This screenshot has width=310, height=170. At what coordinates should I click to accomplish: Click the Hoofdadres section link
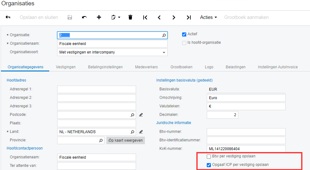click(16, 80)
